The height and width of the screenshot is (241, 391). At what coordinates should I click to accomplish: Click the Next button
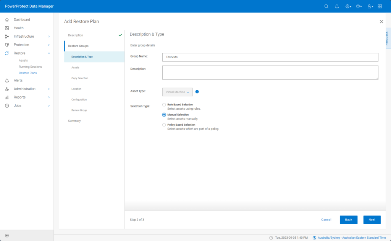[371, 220]
